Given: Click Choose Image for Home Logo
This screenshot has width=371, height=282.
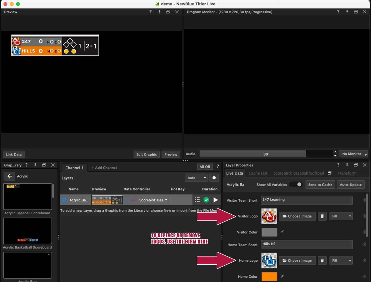Looking at the screenshot, I should 297,261.
